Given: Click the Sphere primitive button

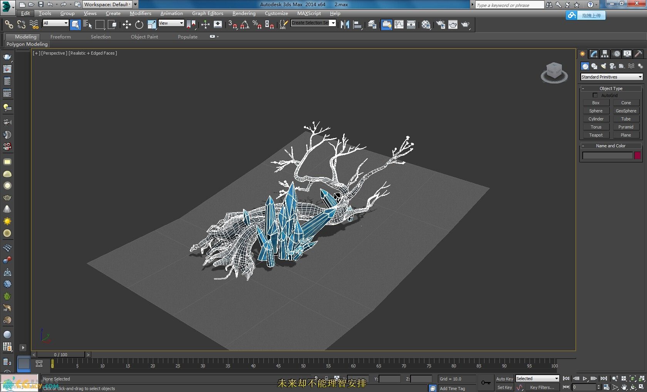Looking at the screenshot, I should (x=596, y=111).
